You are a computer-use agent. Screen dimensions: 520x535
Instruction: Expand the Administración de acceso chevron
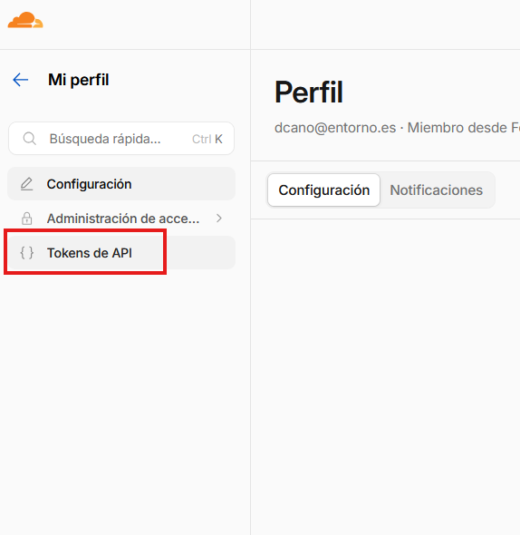pos(219,219)
